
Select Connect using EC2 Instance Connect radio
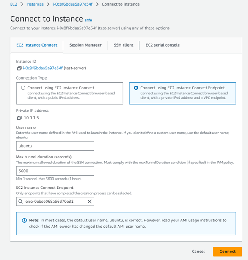[x=23, y=88]
